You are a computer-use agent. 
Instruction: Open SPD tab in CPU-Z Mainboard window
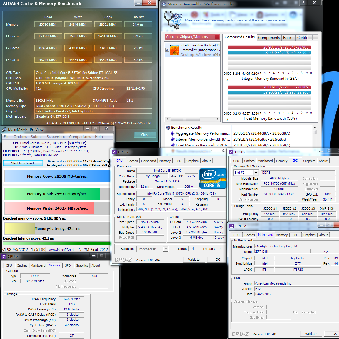pyautogui.click(x=295, y=235)
